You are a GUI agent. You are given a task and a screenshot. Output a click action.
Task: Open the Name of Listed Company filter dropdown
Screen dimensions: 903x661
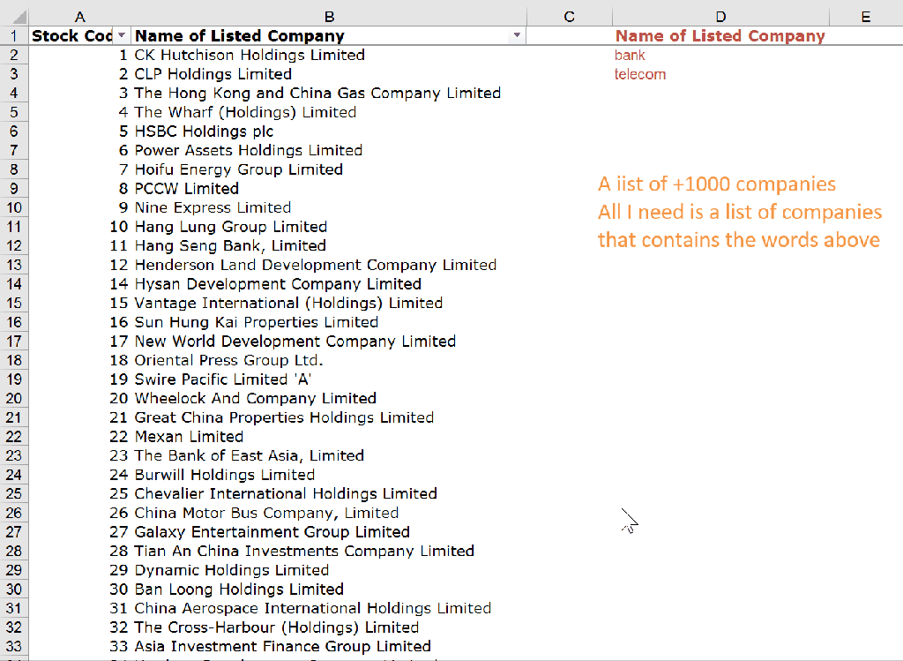point(516,35)
